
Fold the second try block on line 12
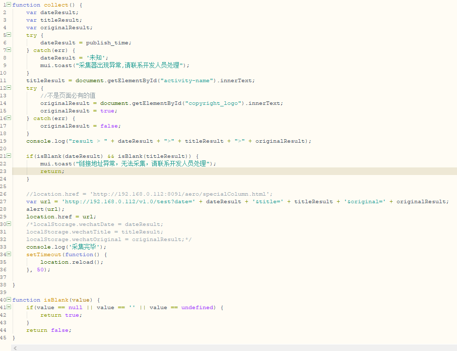pos(9,88)
